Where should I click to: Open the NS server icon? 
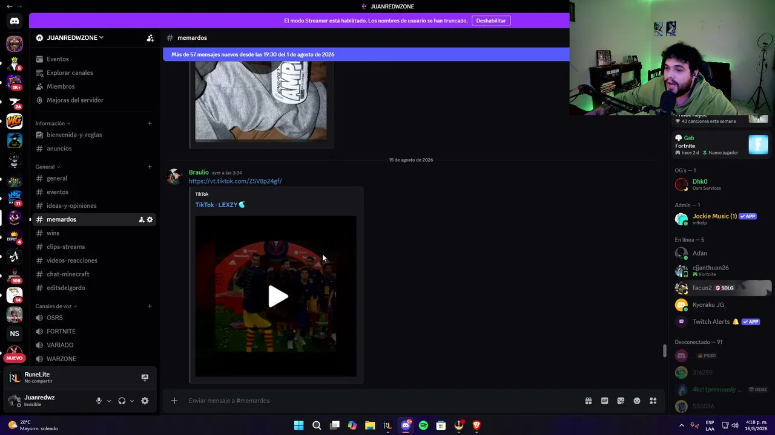(15, 333)
